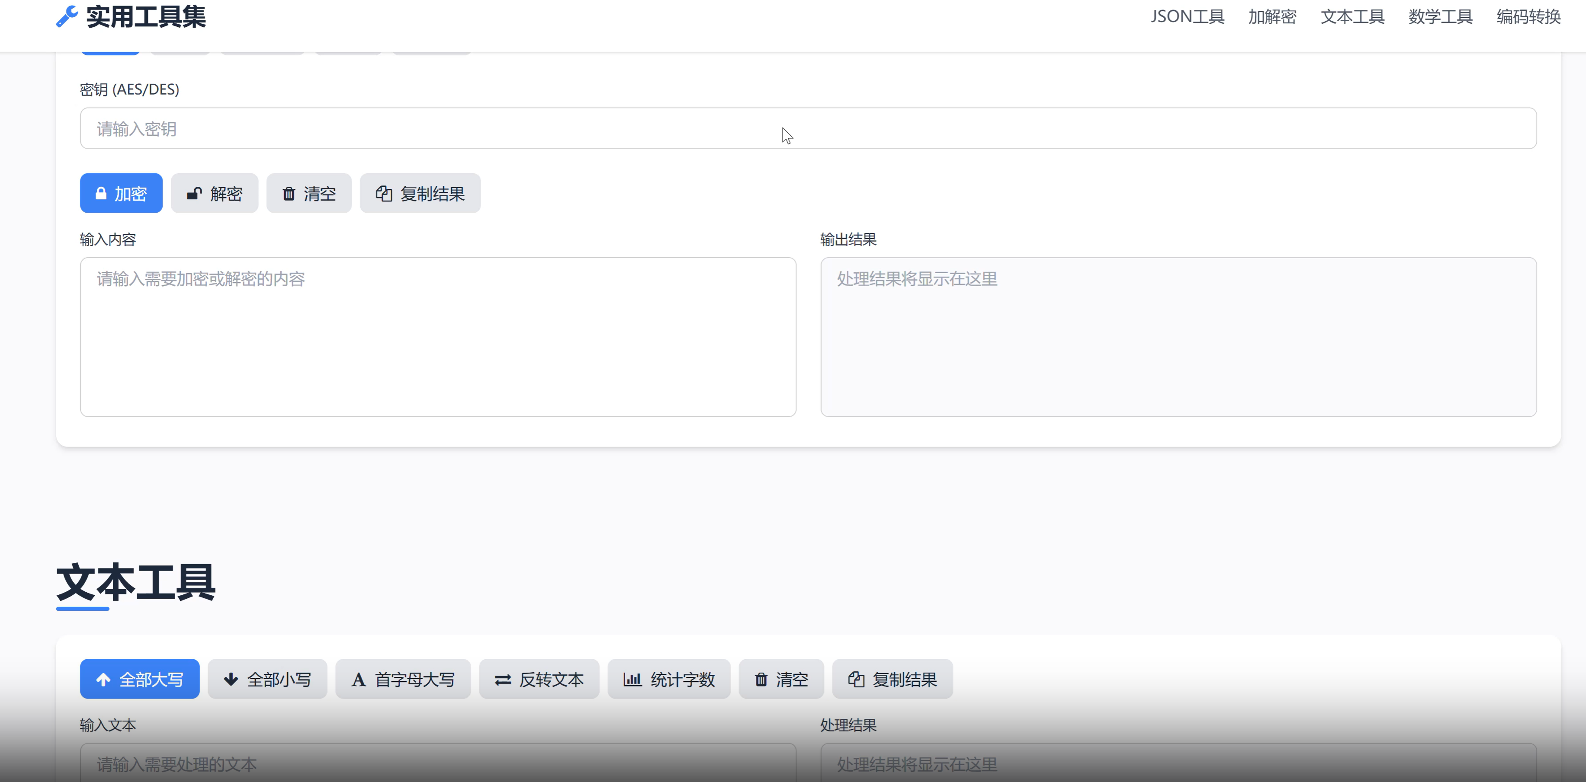
Task: Navigate to 数学工具 via the top link
Action: click(x=1439, y=16)
